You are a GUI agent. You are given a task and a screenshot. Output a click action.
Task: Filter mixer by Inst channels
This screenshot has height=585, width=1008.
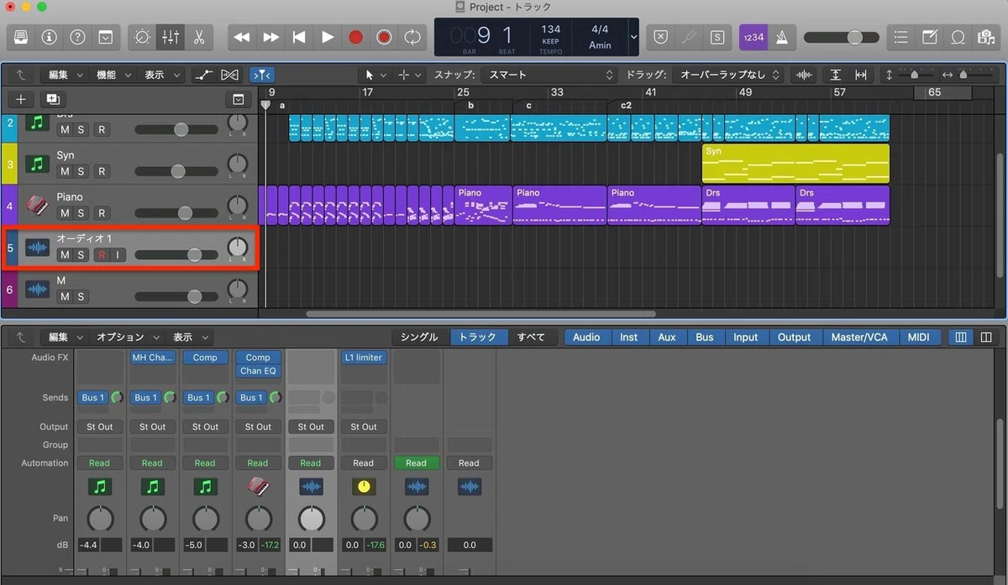pos(629,337)
